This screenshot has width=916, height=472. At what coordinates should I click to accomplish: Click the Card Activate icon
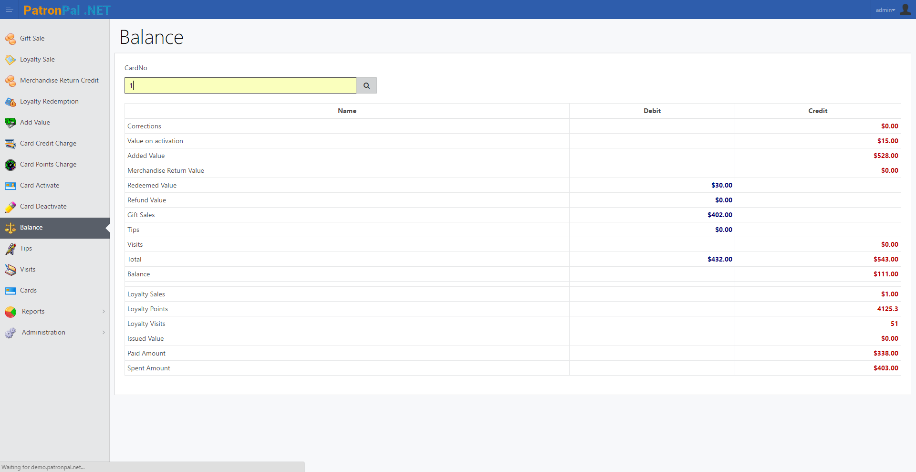pos(10,186)
